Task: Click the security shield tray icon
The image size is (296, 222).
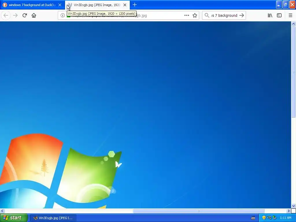Action: point(264,218)
